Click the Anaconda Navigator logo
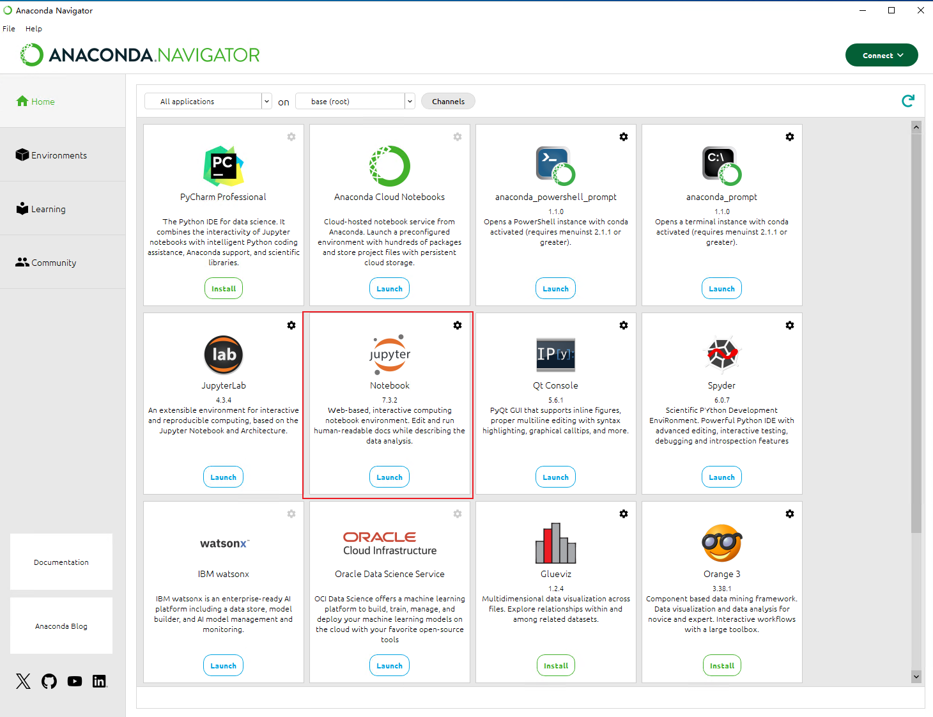 [140, 55]
